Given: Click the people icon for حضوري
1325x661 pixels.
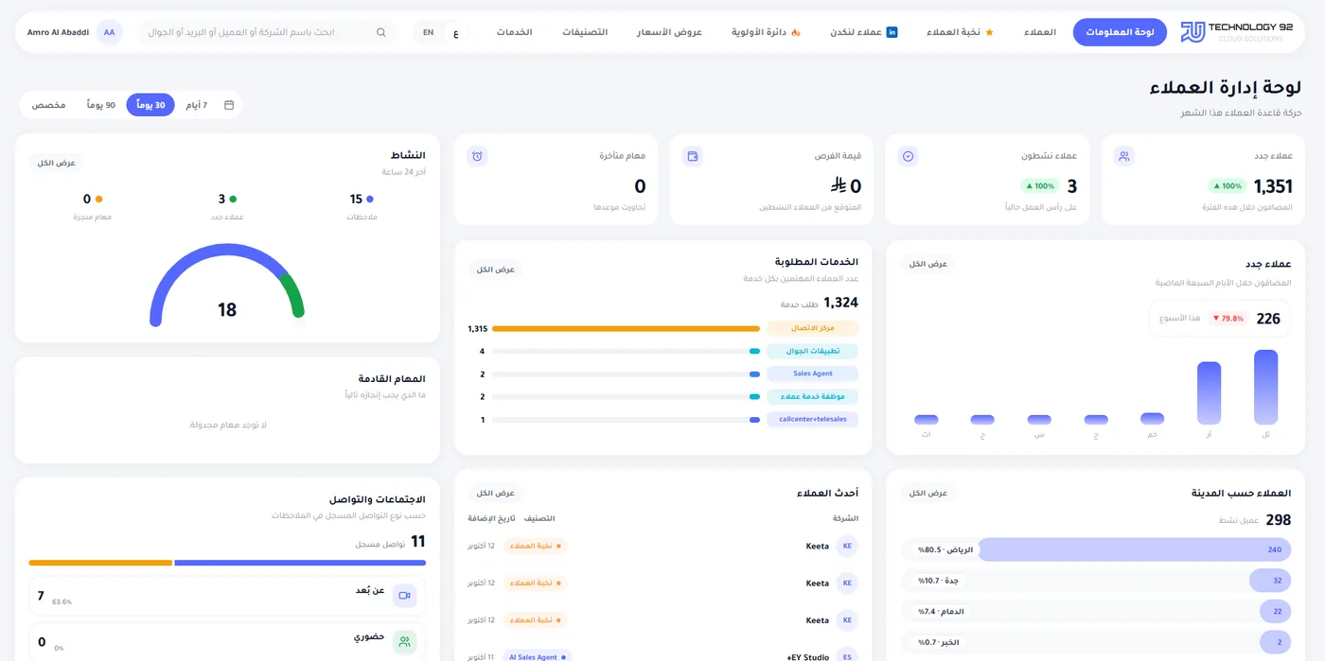Looking at the screenshot, I should coord(405,642).
